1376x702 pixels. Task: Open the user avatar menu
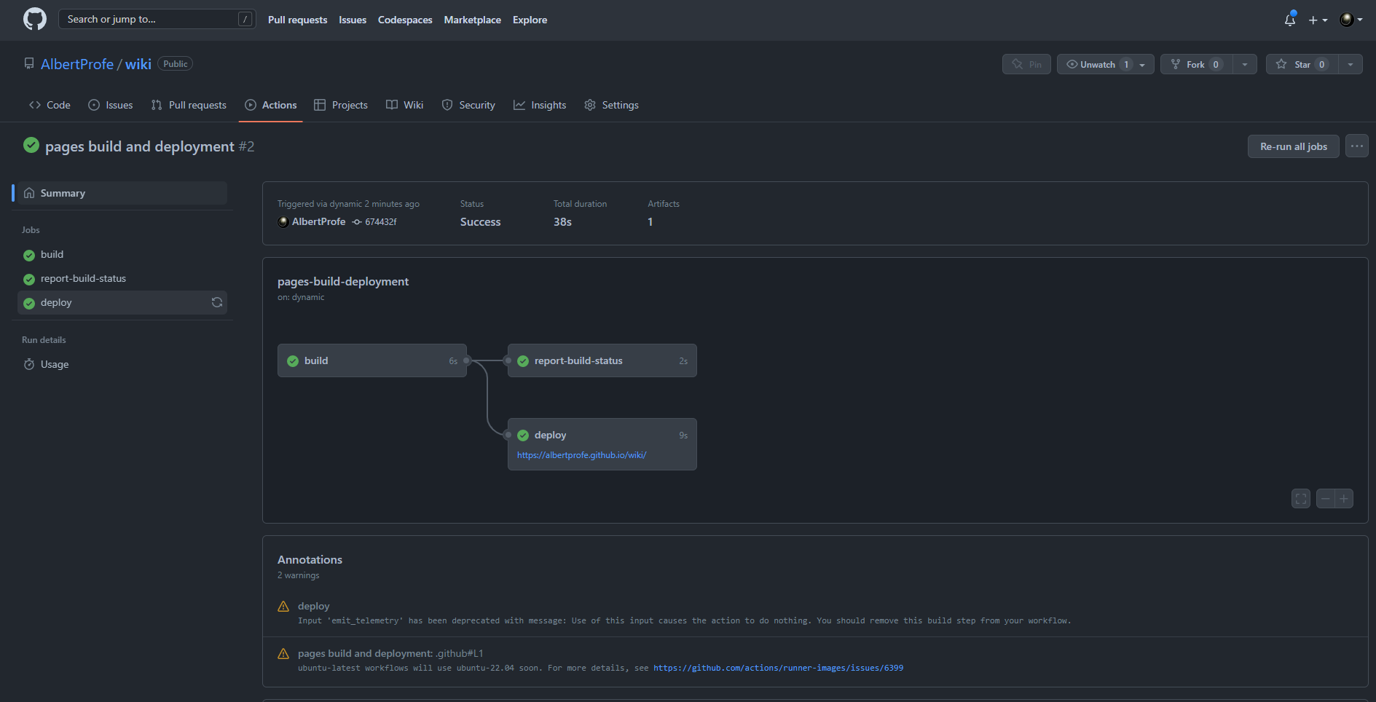(x=1351, y=20)
